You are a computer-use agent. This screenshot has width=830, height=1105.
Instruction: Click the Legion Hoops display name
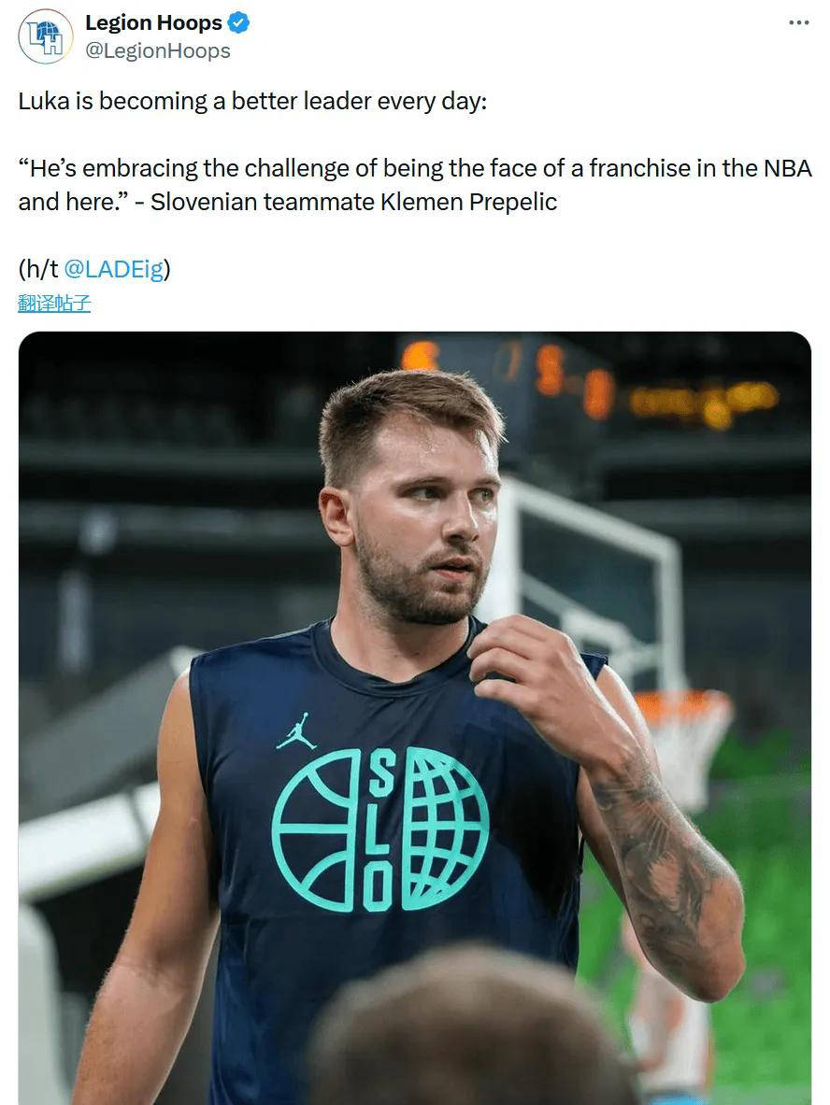click(153, 22)
